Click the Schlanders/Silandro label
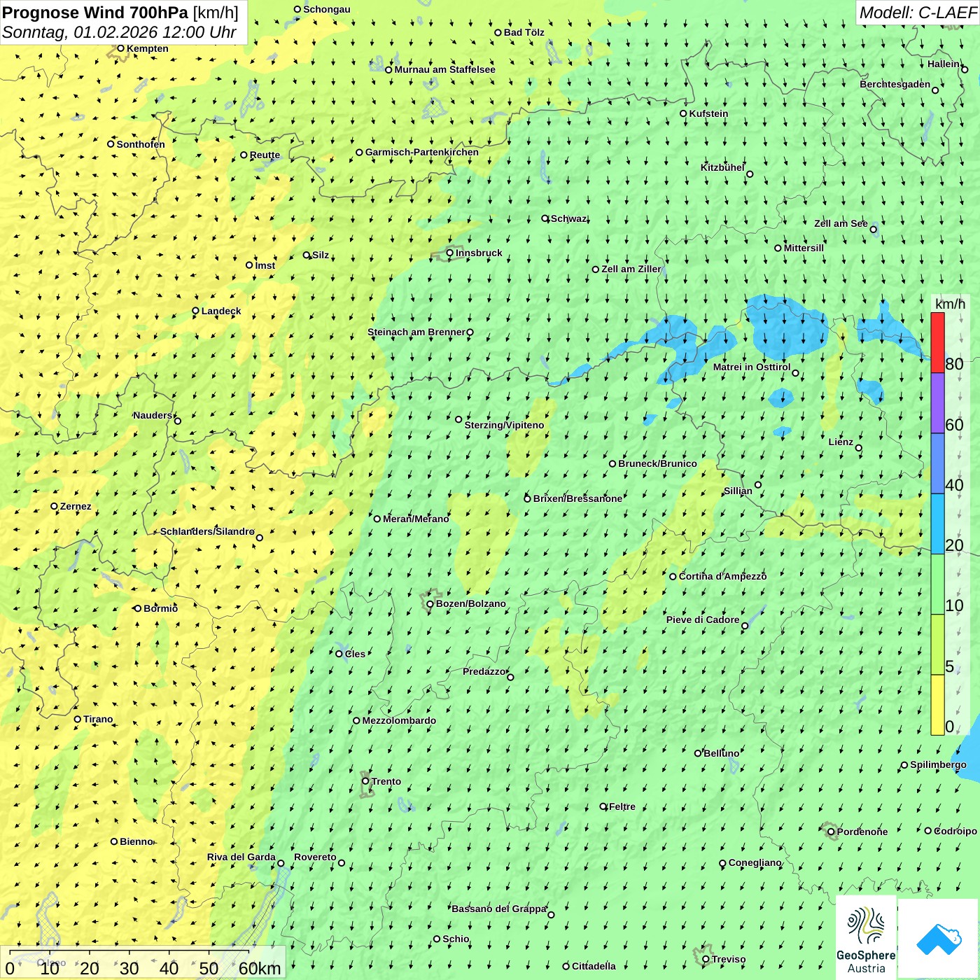Image resolution: width=980 pixels, height=980 pixels. coord(207,531)
